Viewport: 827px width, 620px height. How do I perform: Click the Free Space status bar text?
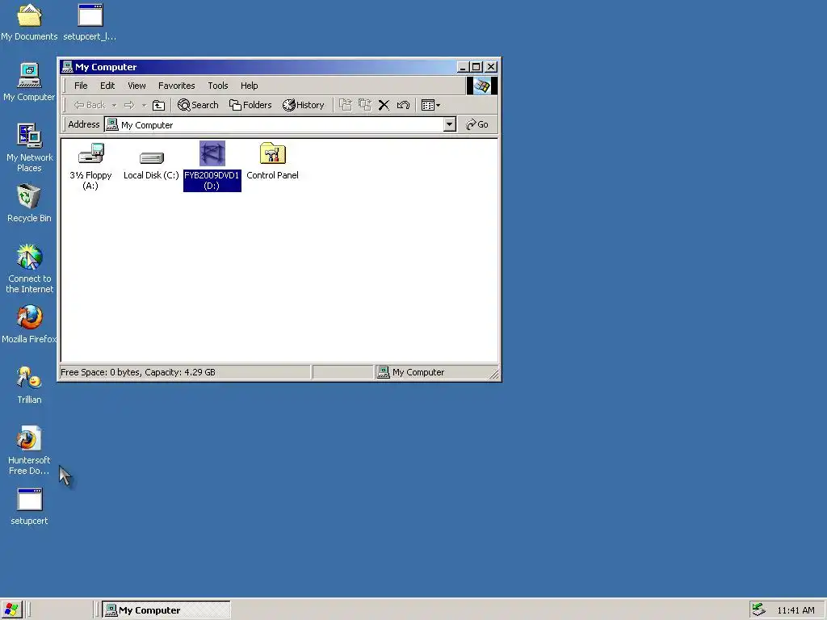click(x=138, y=372)
